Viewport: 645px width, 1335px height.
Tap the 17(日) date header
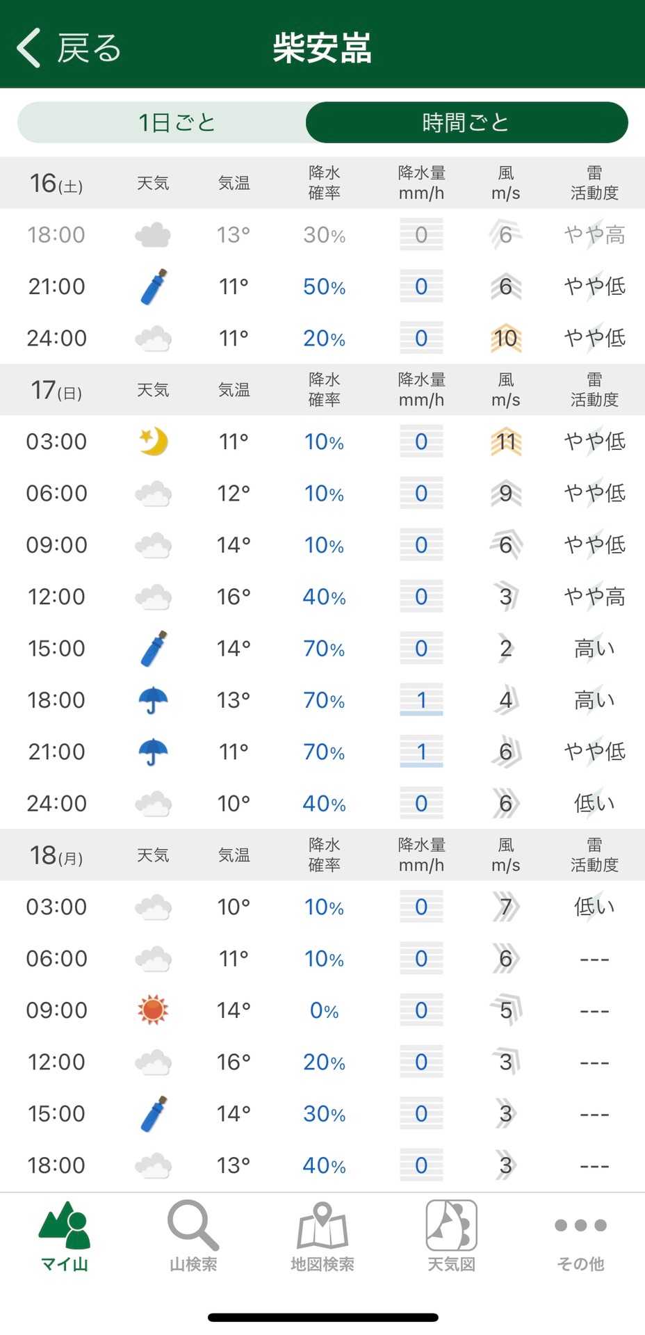pyautogui.click(x=56, y=390)
